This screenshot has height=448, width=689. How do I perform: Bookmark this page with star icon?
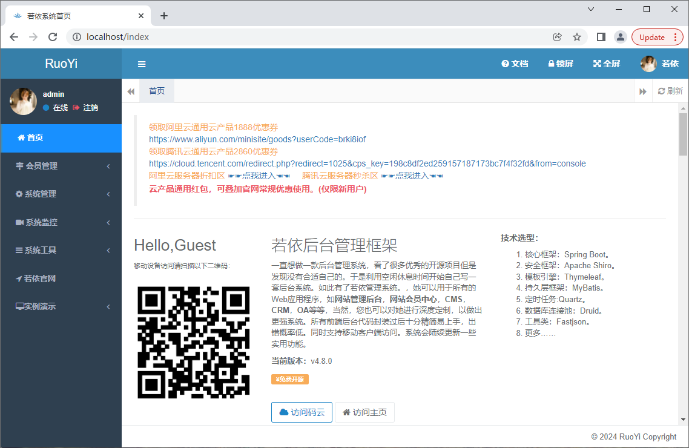(x=577, y=37)
